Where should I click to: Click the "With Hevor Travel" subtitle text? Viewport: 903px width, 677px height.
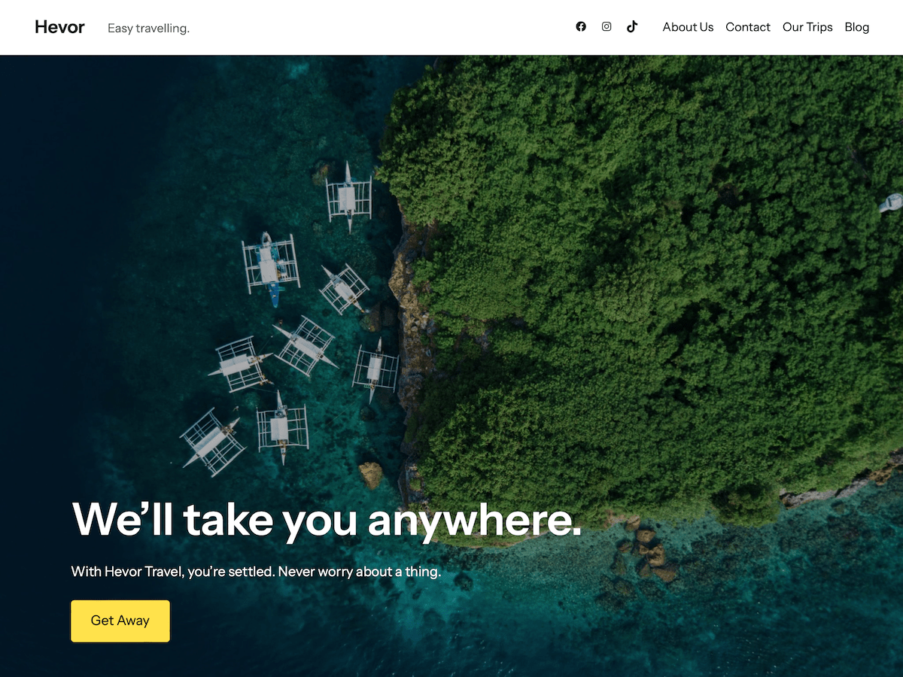pos(256,572)
